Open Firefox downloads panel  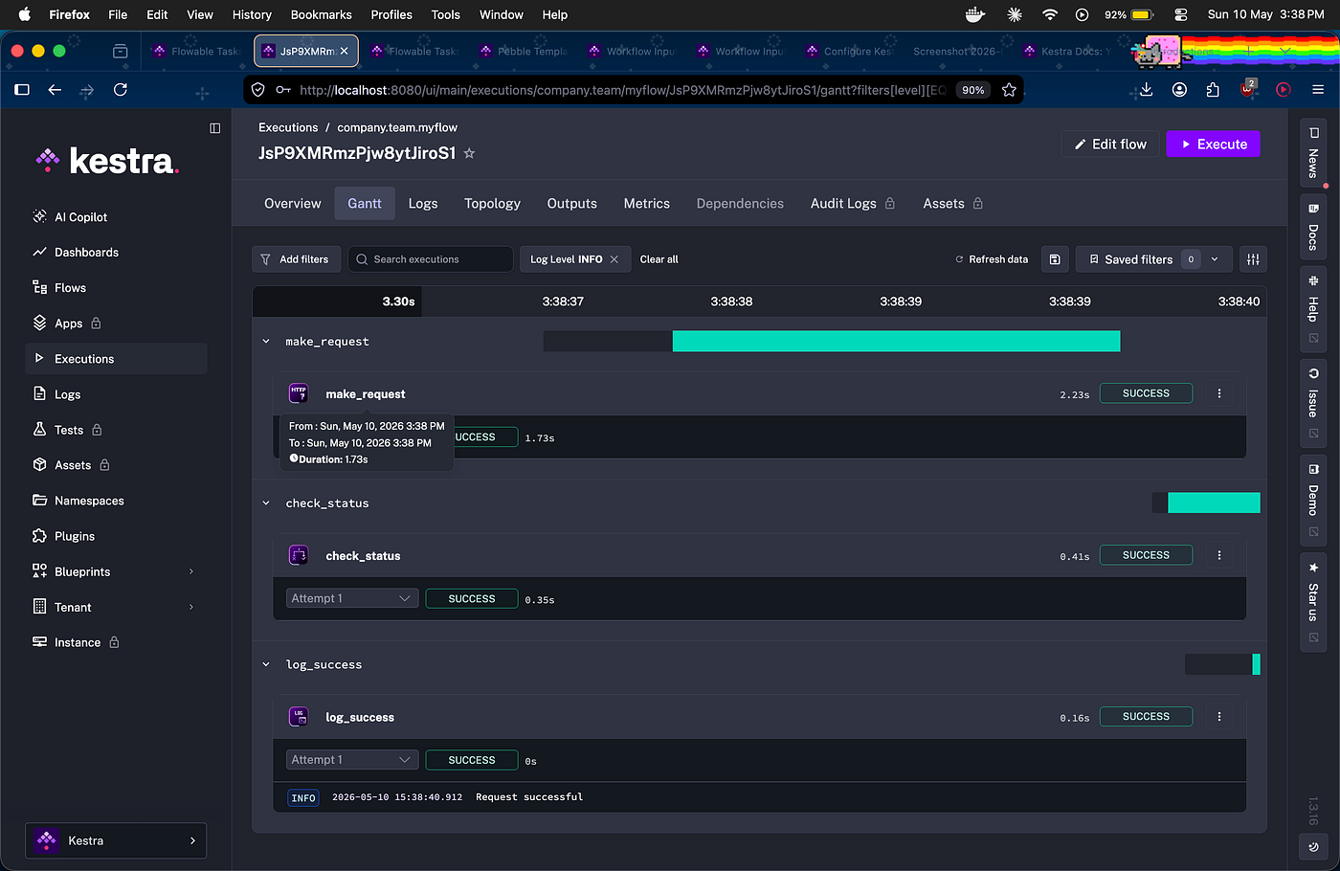(1146, 90)
